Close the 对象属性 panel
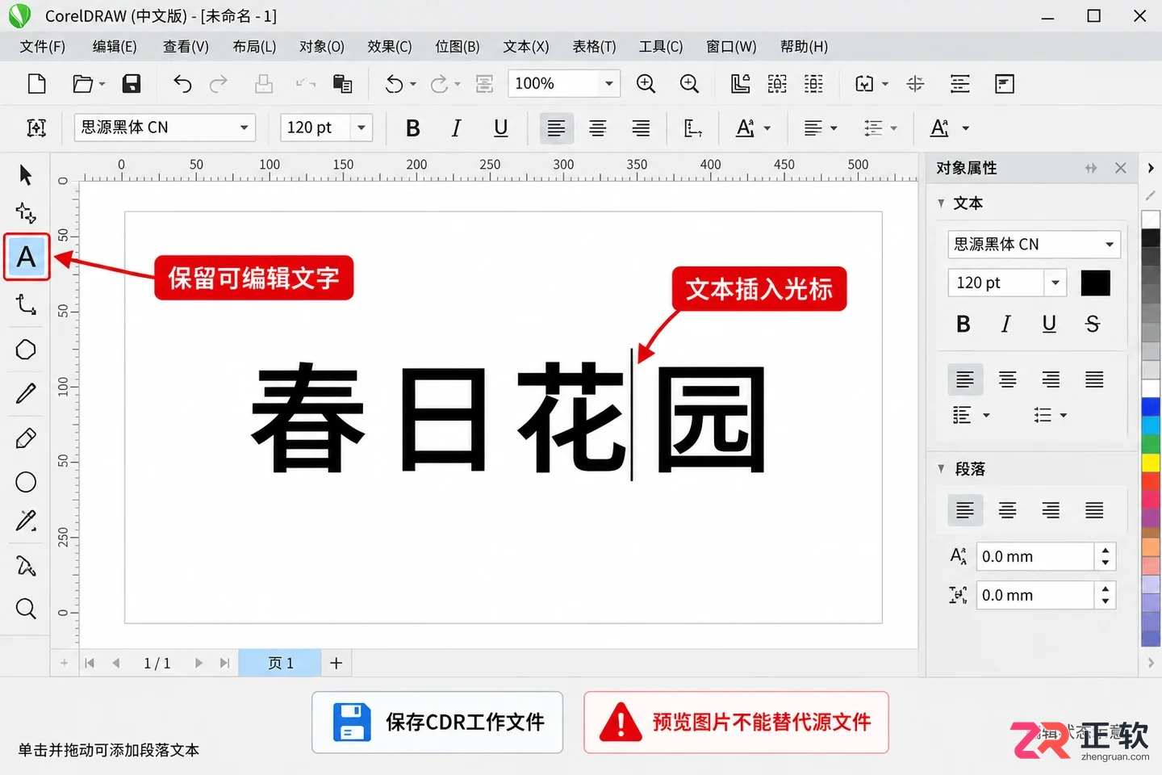Screen dimensions: 1162x775 pos(1120,168)
